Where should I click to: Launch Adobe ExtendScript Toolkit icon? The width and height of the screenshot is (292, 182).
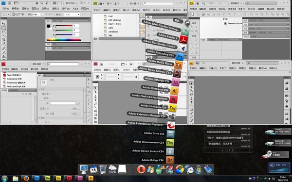coord(171,125)
